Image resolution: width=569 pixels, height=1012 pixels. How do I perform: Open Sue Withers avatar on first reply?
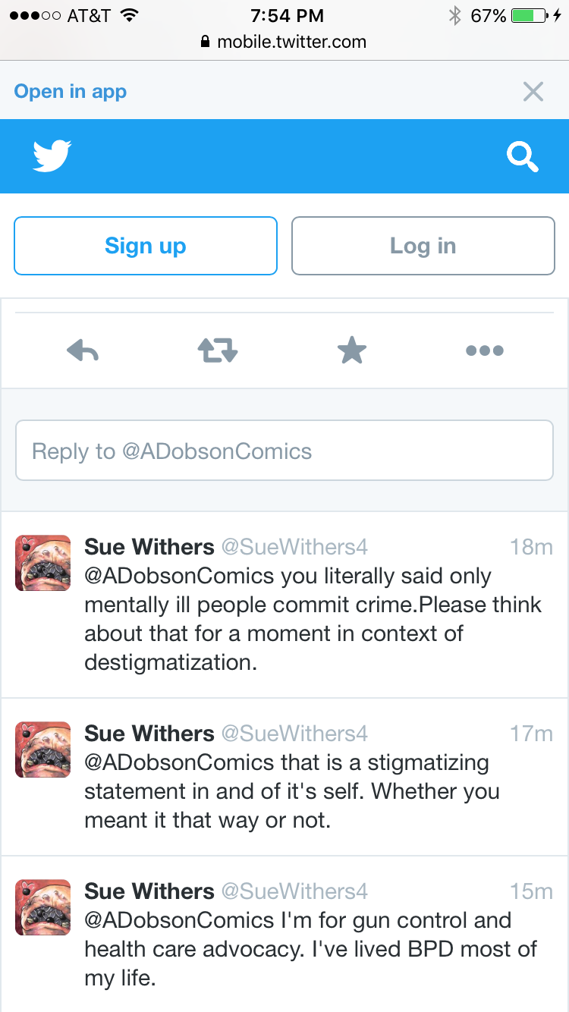[x=43, y=562]
